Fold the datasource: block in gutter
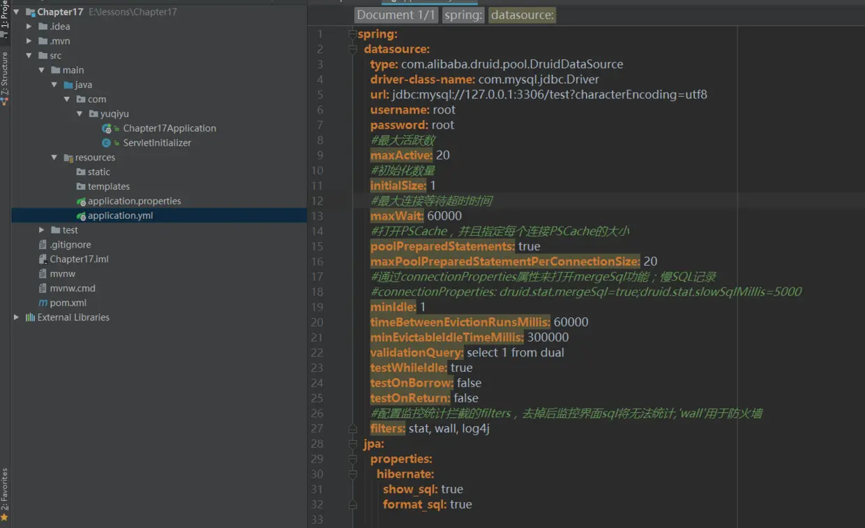Screen dimensions: 865x528 point(353,49)
